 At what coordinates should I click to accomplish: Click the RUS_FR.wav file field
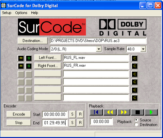96,65
